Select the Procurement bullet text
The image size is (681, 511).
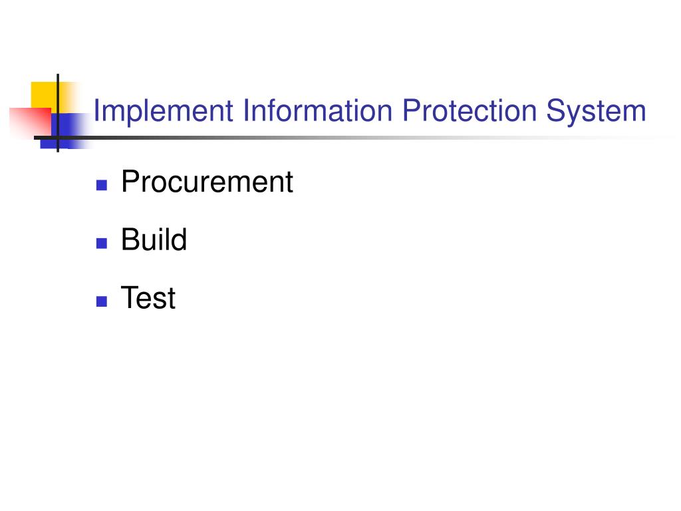[x=207, y=182]
